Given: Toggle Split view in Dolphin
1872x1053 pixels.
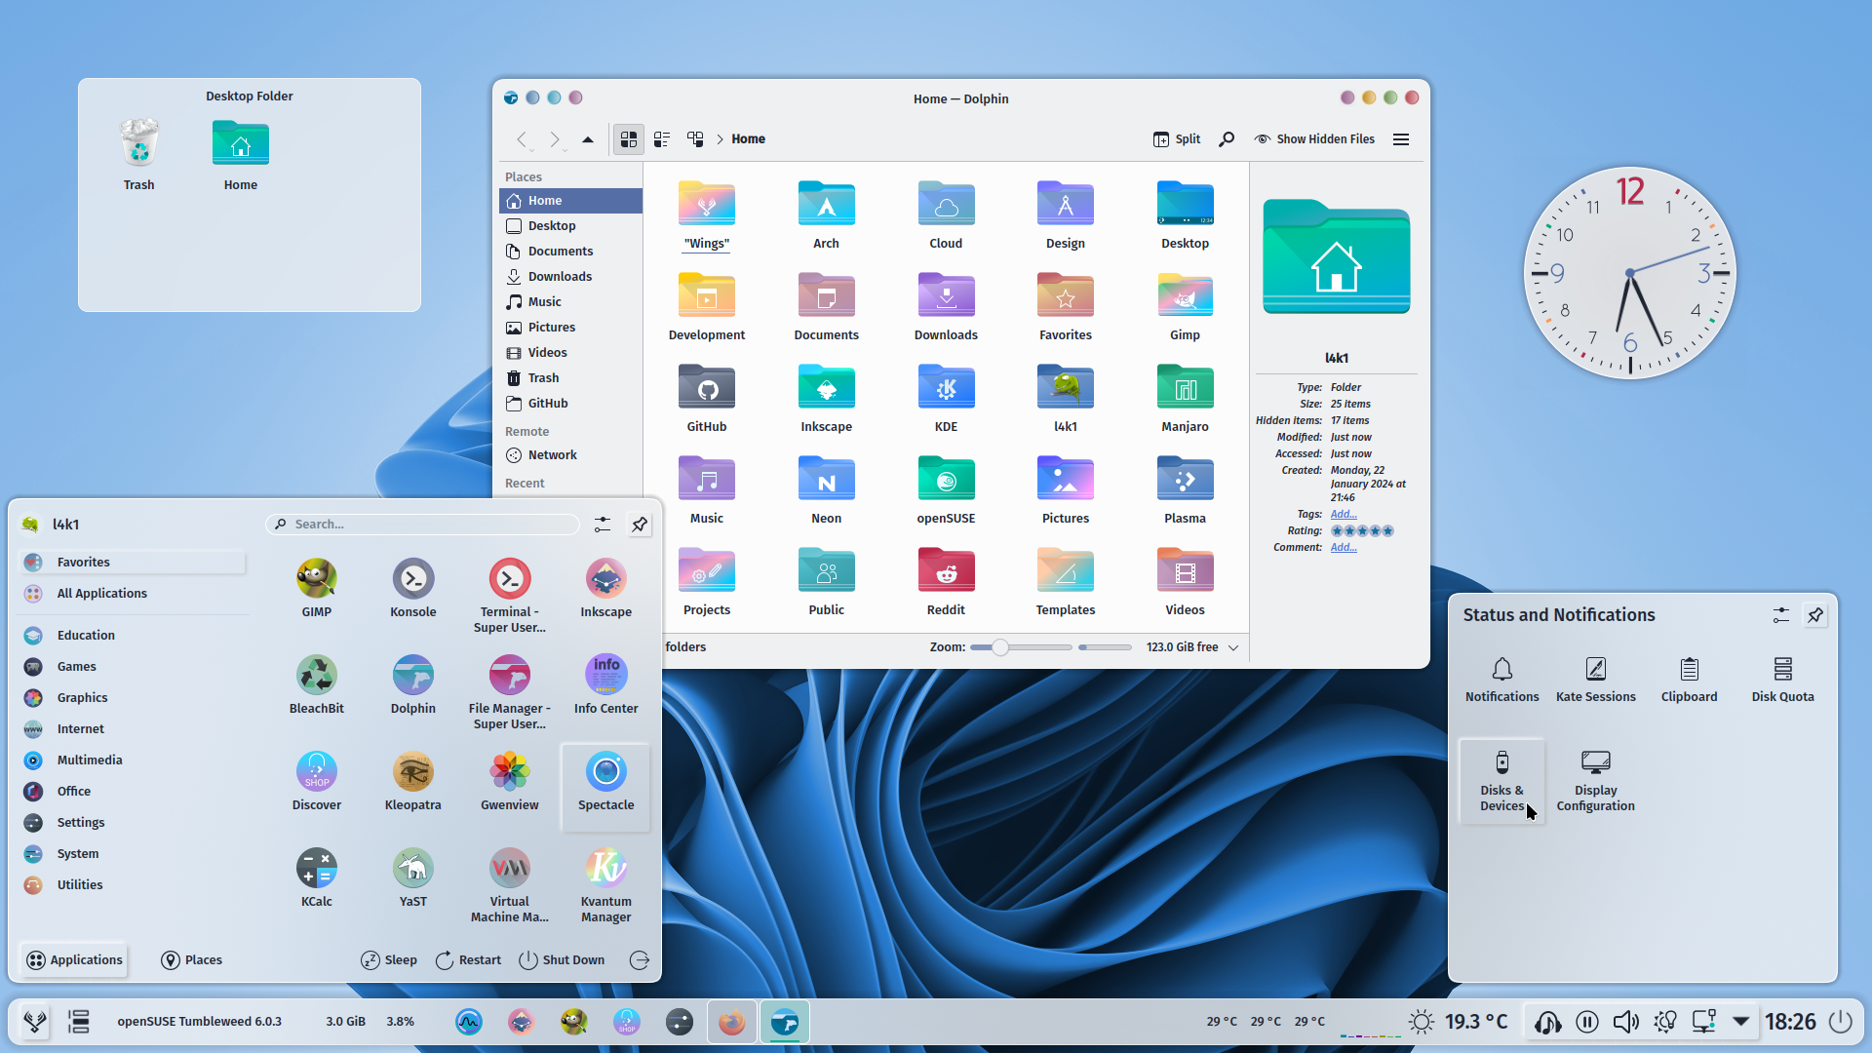Looking at the screenshot, I should pyautogui.click(x=1177, y=139).
